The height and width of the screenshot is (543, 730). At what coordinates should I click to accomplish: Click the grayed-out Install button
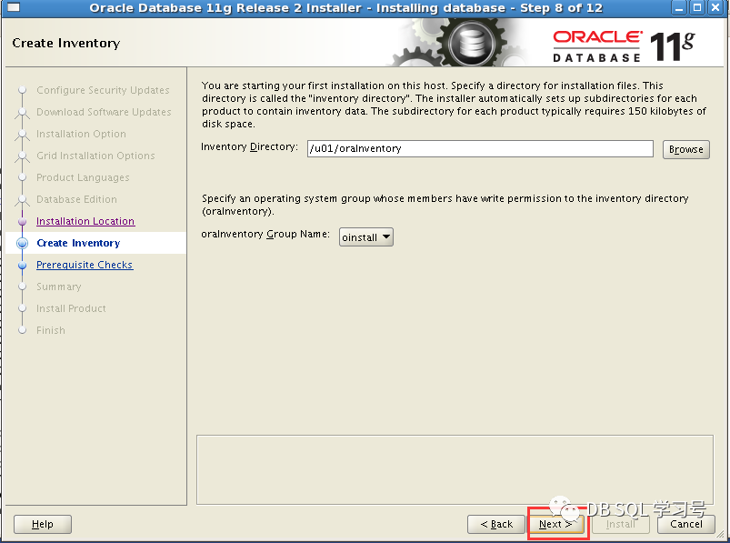pos(621,525)
